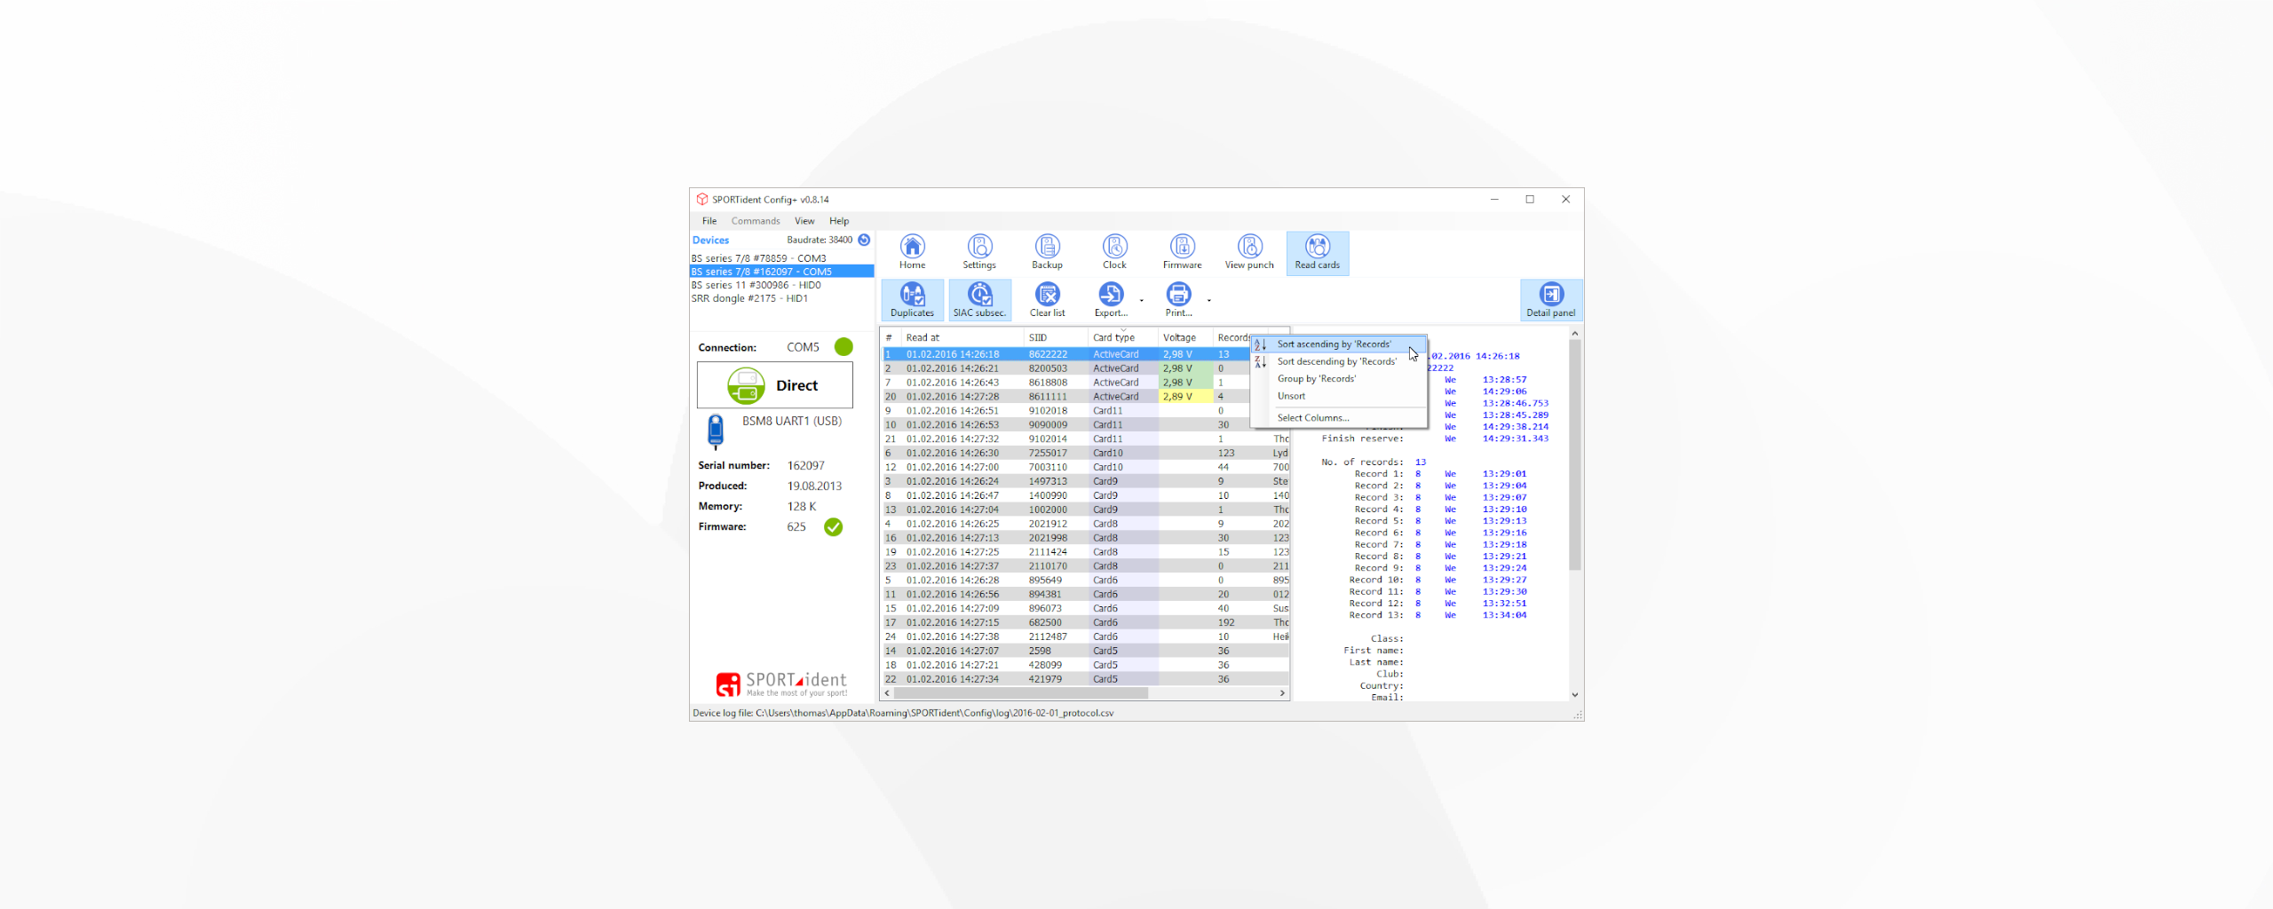Viewport: 2273px width, 909px height.
Task: Open the Clock toolbar icon
Action: [1114, 252]
